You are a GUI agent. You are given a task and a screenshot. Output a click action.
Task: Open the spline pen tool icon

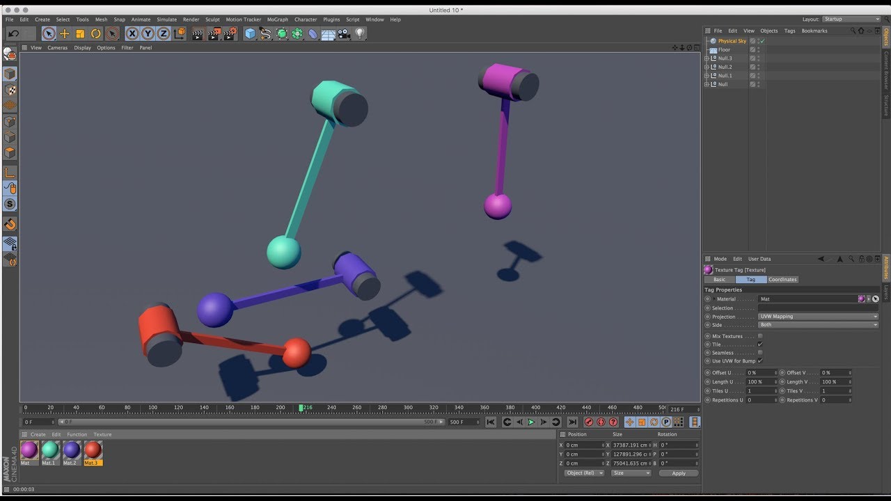coord(266,33)
